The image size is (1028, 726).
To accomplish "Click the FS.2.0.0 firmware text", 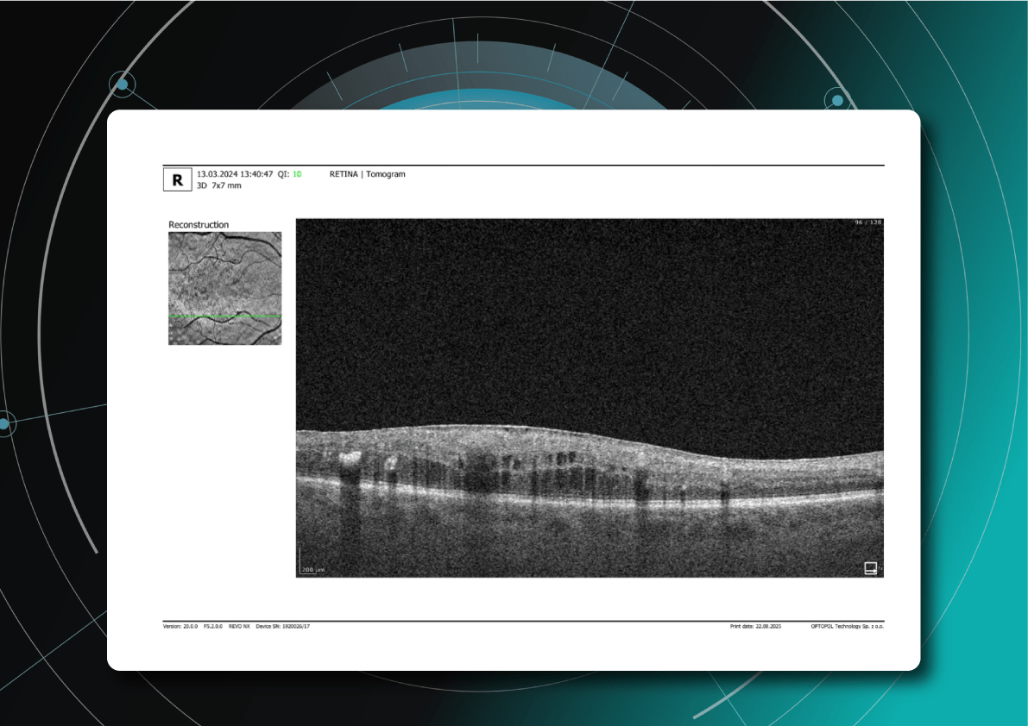I will (x=213, y=626).
